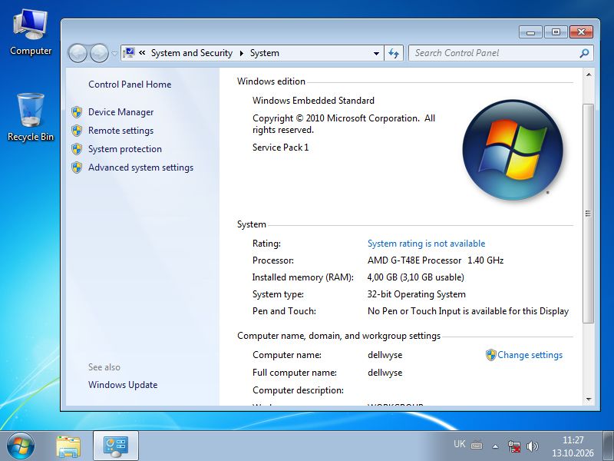Open the volume speaker tray icon

(x=532, y=446)
